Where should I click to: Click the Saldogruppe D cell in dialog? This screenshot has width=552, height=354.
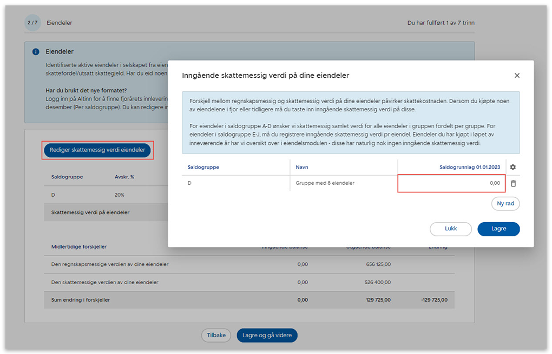[189, 183]
